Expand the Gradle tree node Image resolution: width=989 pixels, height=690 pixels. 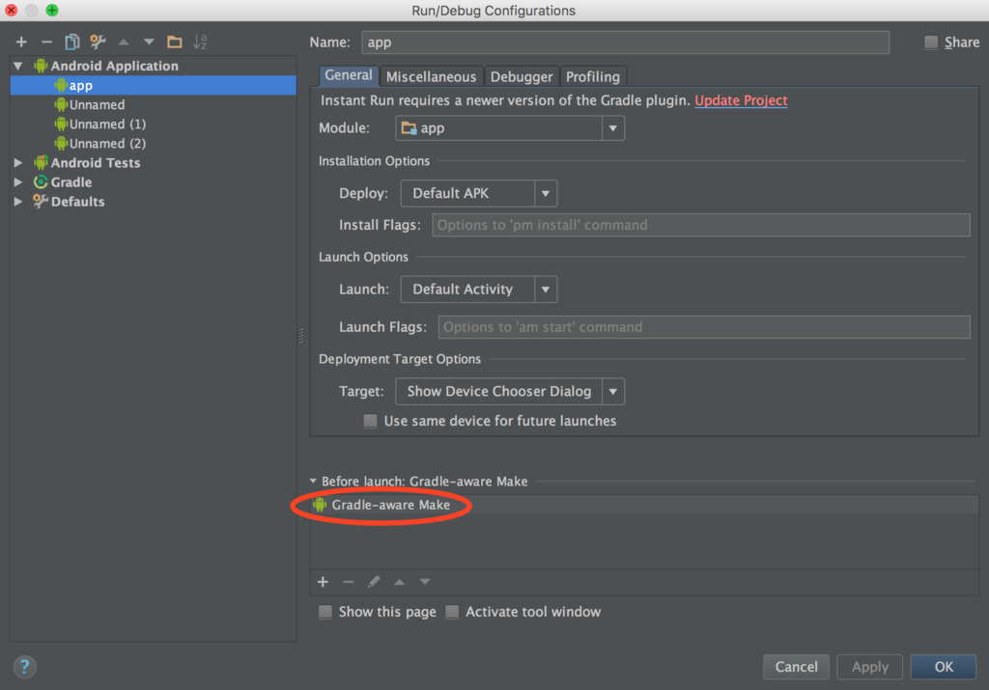[x=18, y=182]
